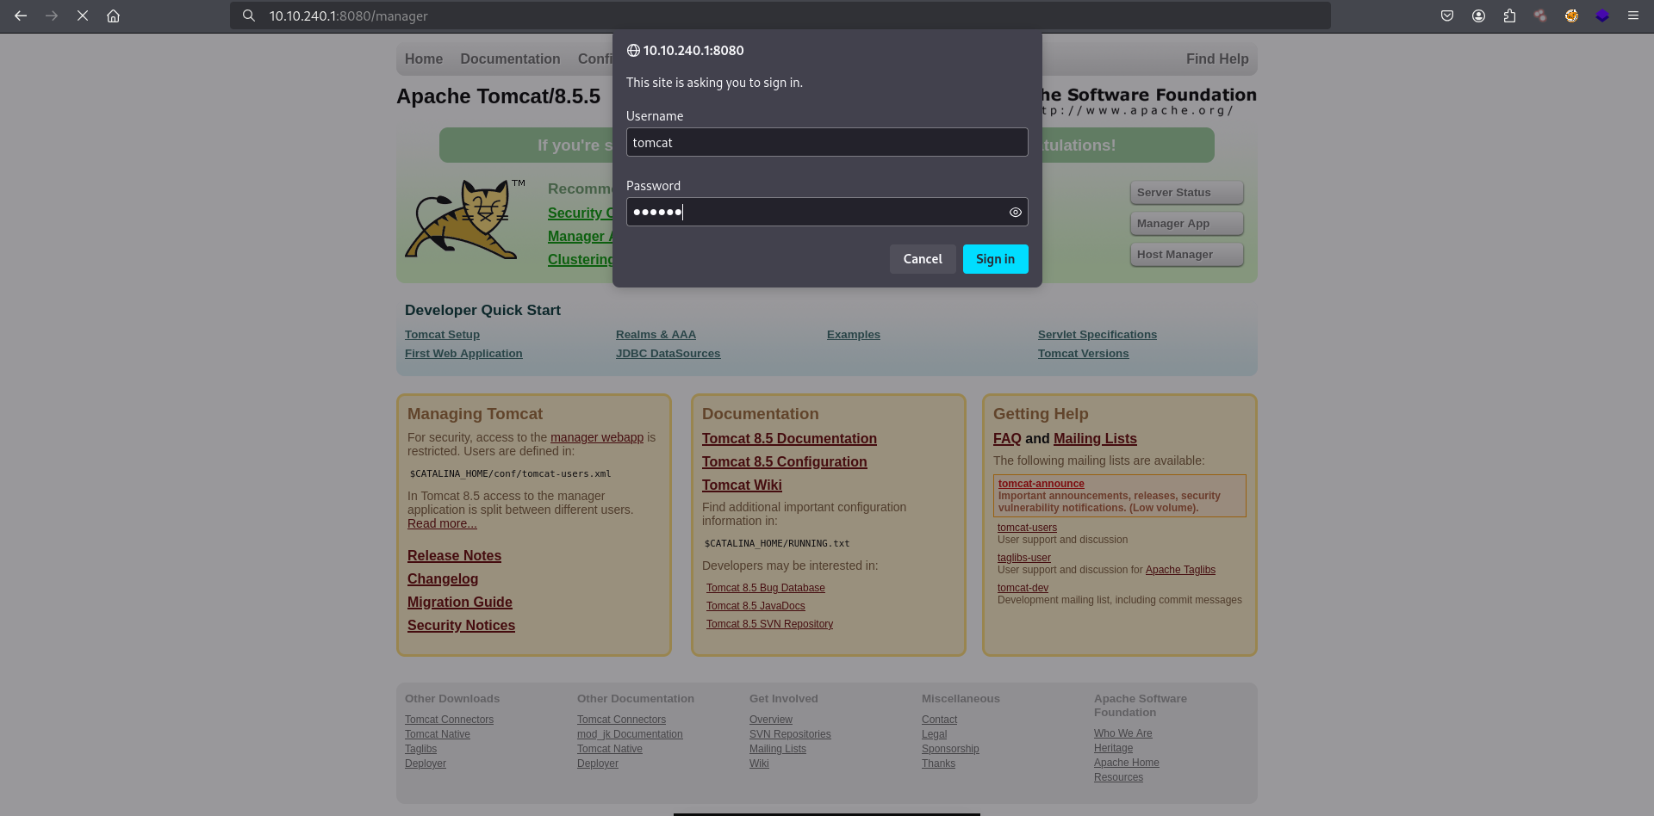The width and height of the screenshot is (1654, 816).
Task: Open the taglibs-user mailing list
Action: click(1024, 558)
